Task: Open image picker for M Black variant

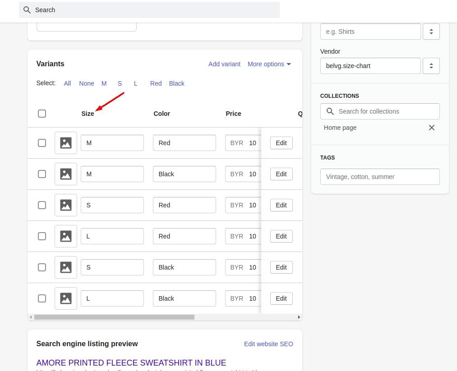Action: click(66, 174)
